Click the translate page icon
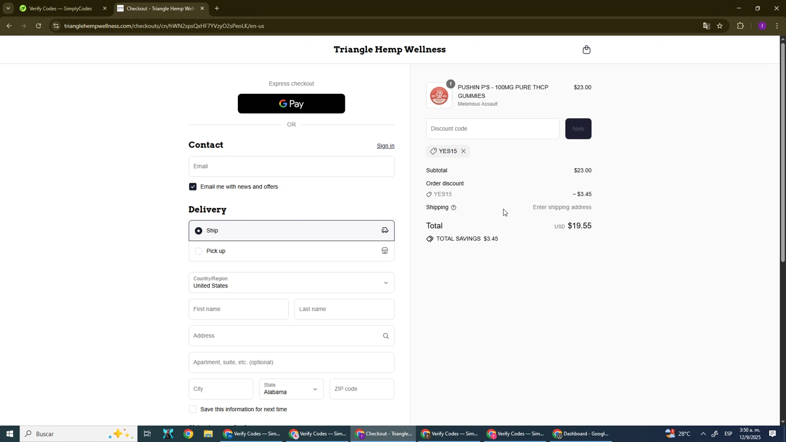Screen dimensions: 786x442 [x=706, y=26]
